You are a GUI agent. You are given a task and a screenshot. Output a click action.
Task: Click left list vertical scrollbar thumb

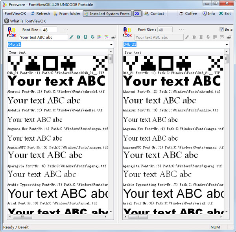[111, 59]
